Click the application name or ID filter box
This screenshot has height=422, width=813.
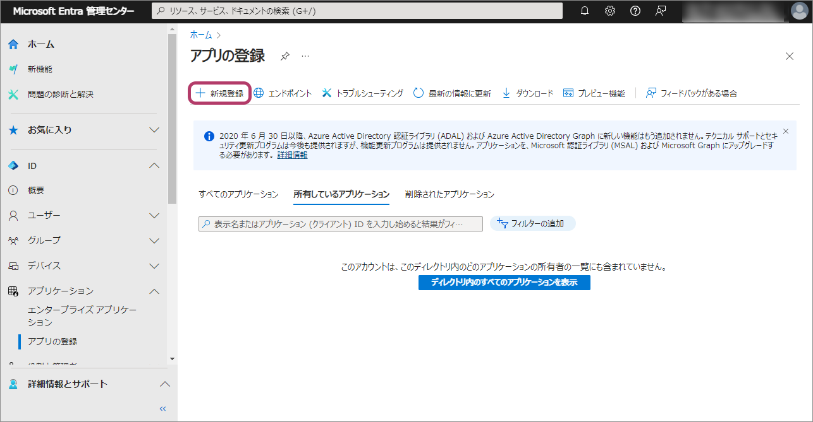(340, 224)
